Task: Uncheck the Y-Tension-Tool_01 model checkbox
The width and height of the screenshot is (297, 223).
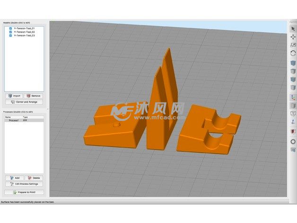Action: tap(11, 28)
